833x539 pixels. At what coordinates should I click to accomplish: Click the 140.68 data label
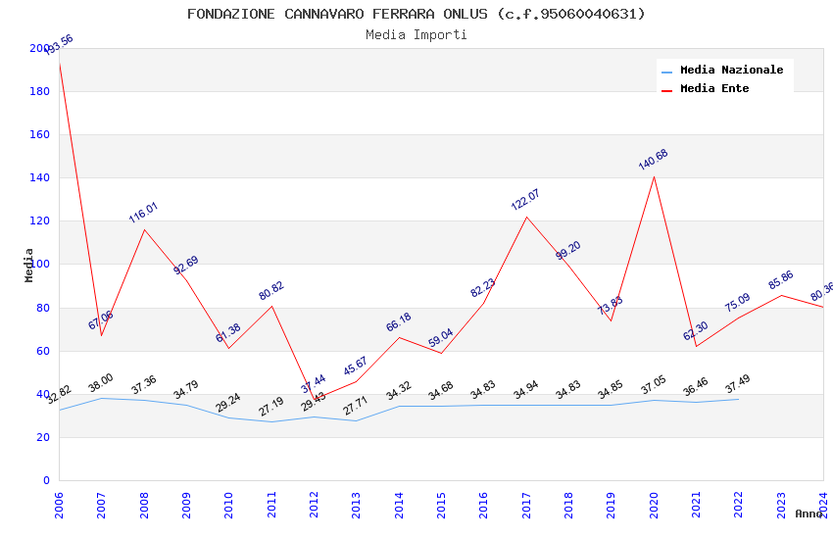pyautogui.click(x=653, y=160)
